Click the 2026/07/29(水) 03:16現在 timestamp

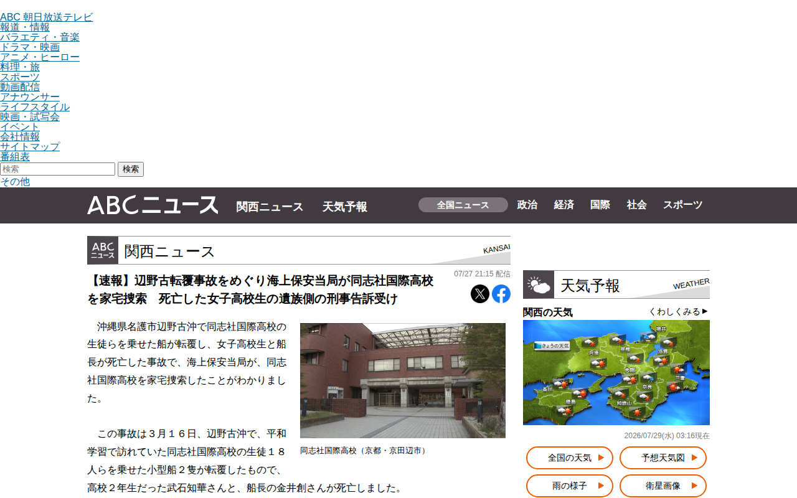[x=667, y=436]
